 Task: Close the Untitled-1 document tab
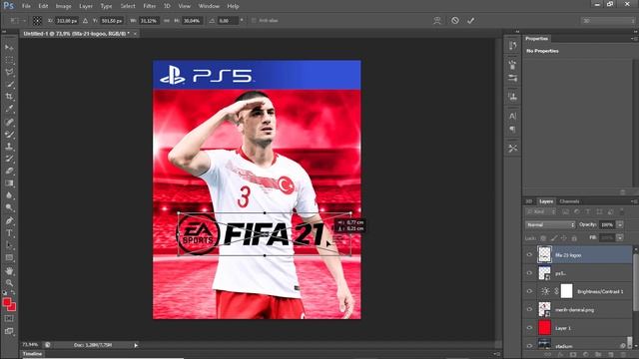point(135,34)
